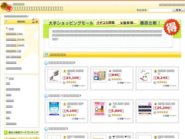Click rank 1 star badge on 4,100 card

click(65, 104)
